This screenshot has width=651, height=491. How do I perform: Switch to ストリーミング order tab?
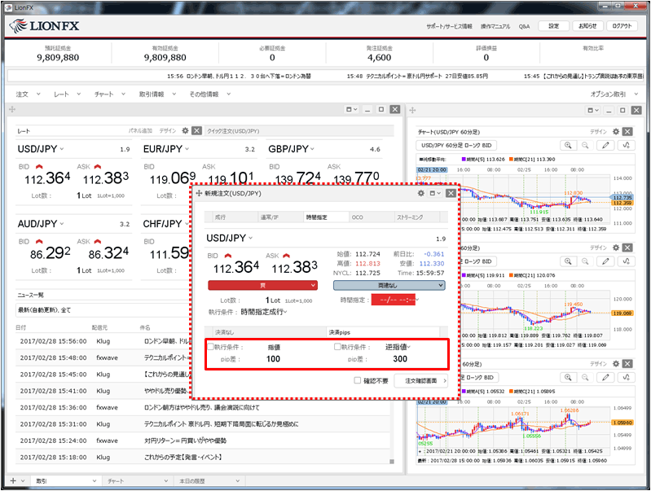[x=416, y=217]
